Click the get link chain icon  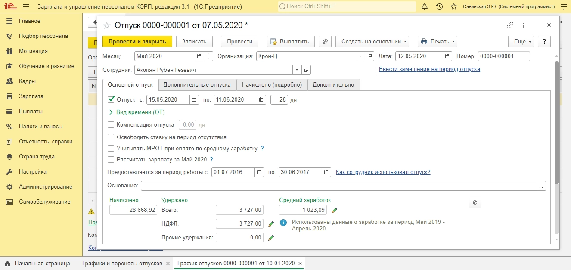click(x=510, y=25)
